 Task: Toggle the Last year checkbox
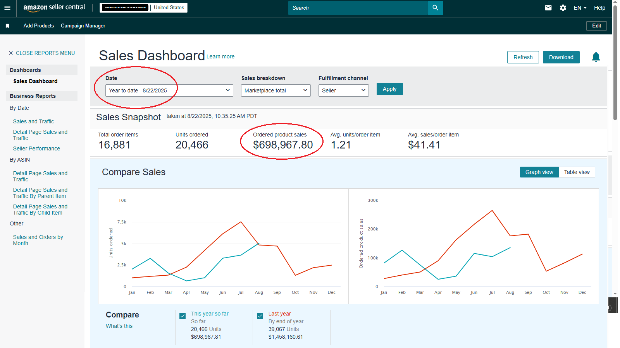click(260, 316)
